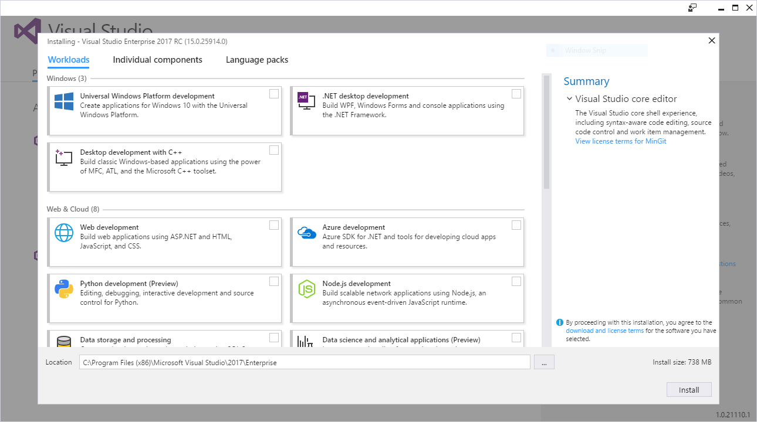Click the Summary heading
This screenshot has width=757, height=422.
pos(586,81)
